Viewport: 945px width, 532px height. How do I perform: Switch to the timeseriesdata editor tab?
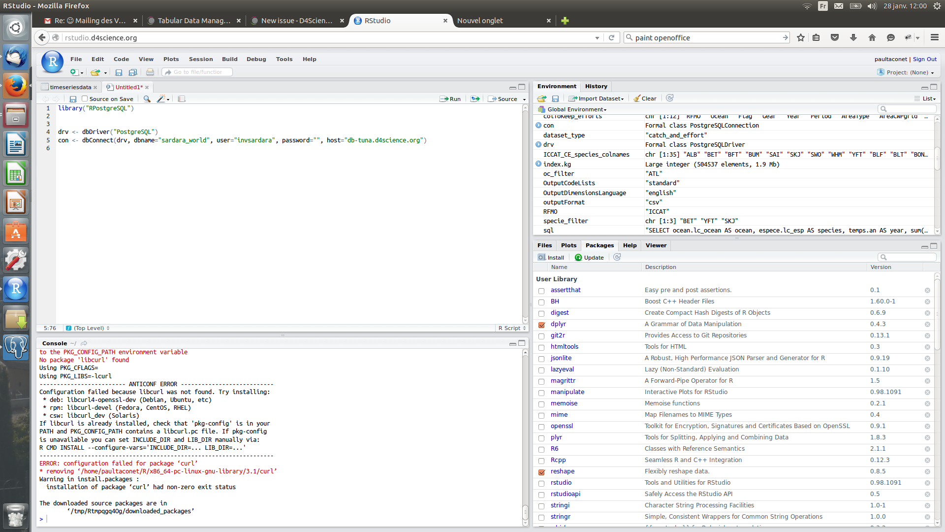(70, 87)
